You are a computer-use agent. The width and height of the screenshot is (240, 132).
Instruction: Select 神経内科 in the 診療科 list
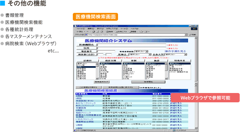coord(86,77)
